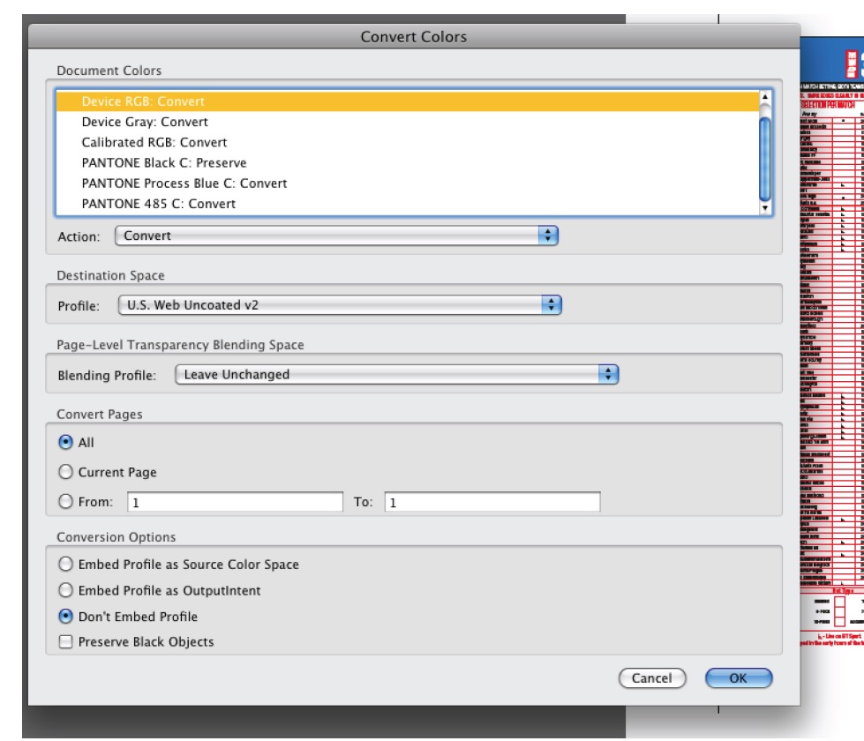Image resolution: width=864 pixels, height=741 pixels.
Task: Choose Current Page radio option
Action: [x=65, y=472]
